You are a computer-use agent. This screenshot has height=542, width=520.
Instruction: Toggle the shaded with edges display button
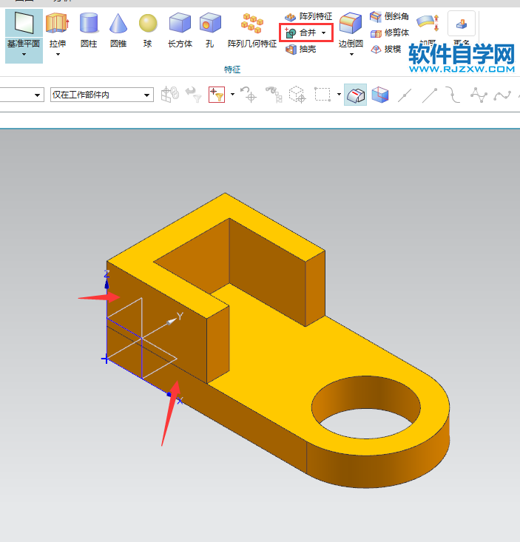click(x=355, y=95)
